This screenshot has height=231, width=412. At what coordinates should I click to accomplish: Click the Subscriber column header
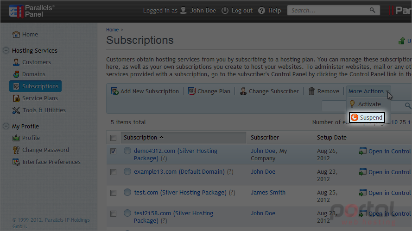click(x=265, y=137)
